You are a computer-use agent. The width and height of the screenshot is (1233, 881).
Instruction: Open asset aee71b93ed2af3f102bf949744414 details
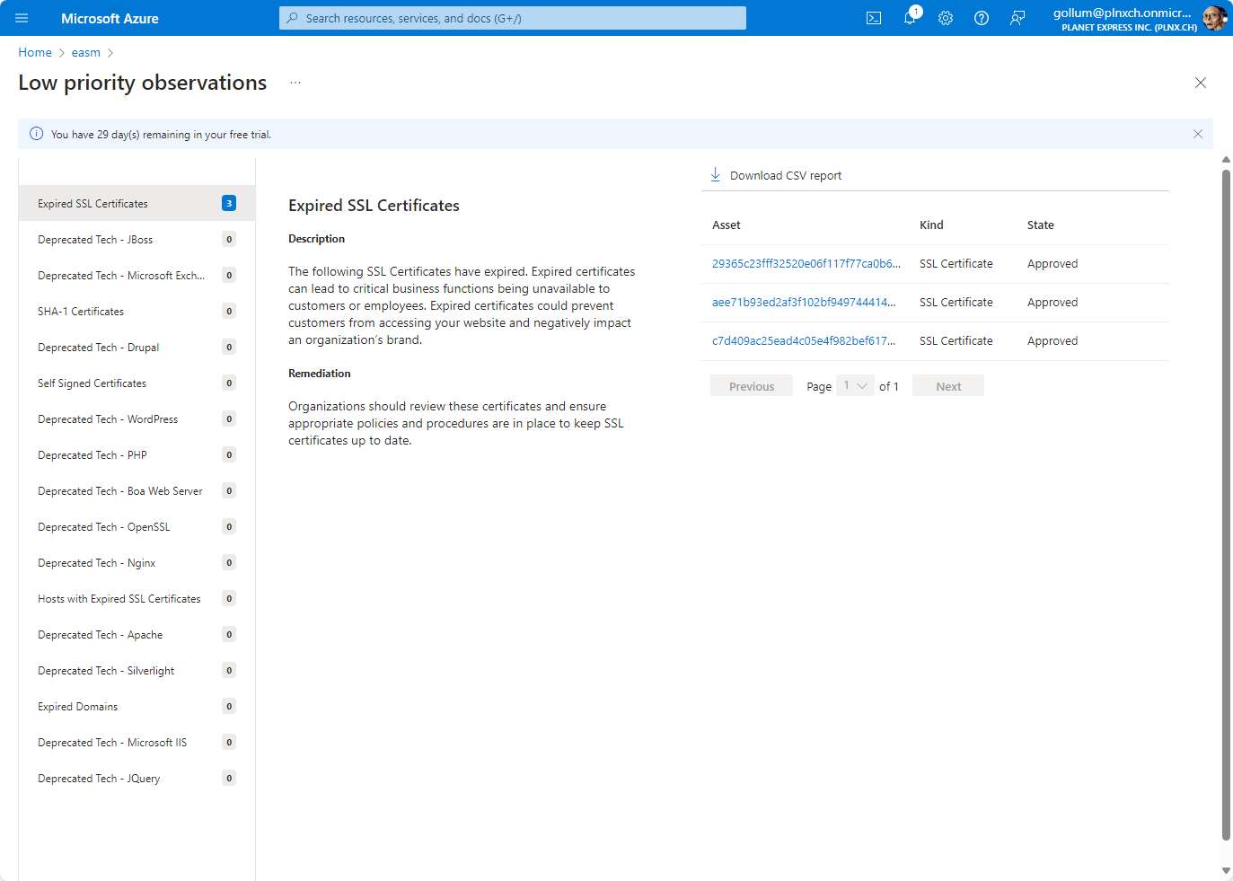[803, 302]
